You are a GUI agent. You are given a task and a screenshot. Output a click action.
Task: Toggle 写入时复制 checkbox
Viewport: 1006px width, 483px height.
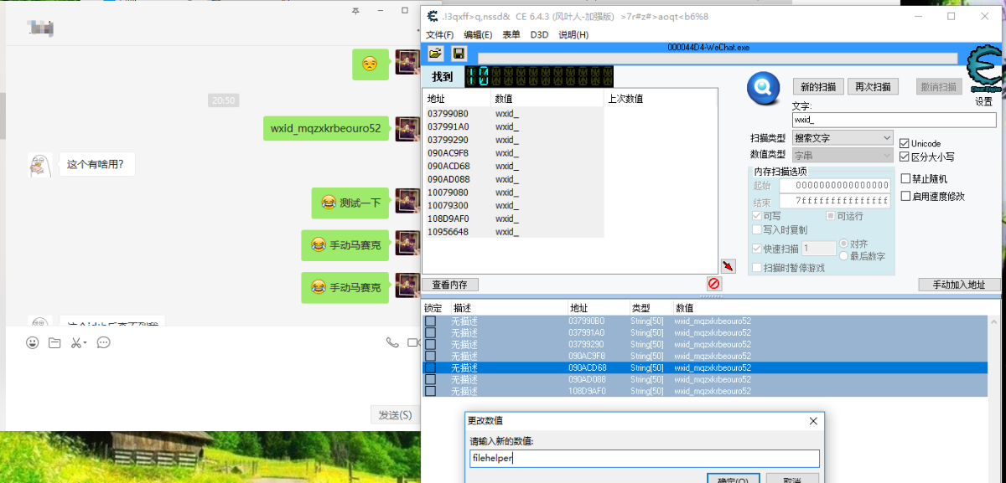coord(757,229)
